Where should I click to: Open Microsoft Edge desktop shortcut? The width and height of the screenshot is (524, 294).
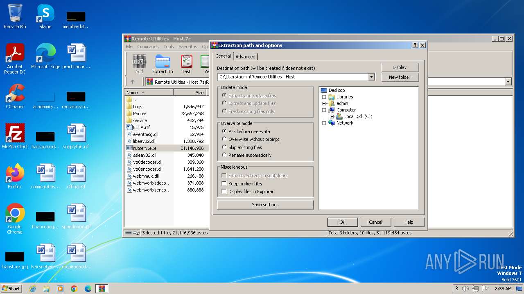pos(45,56)
